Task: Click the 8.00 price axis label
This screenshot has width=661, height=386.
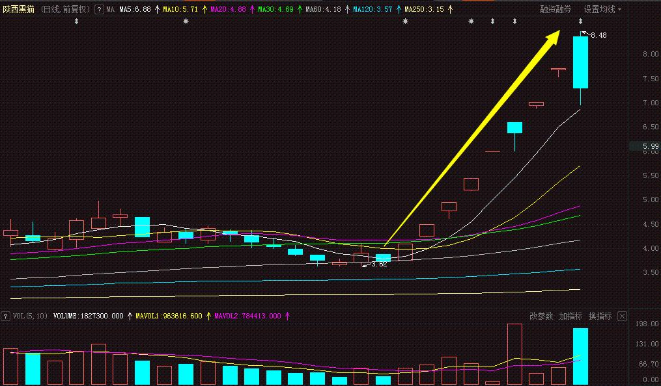Action: click(x=651, y=54)
